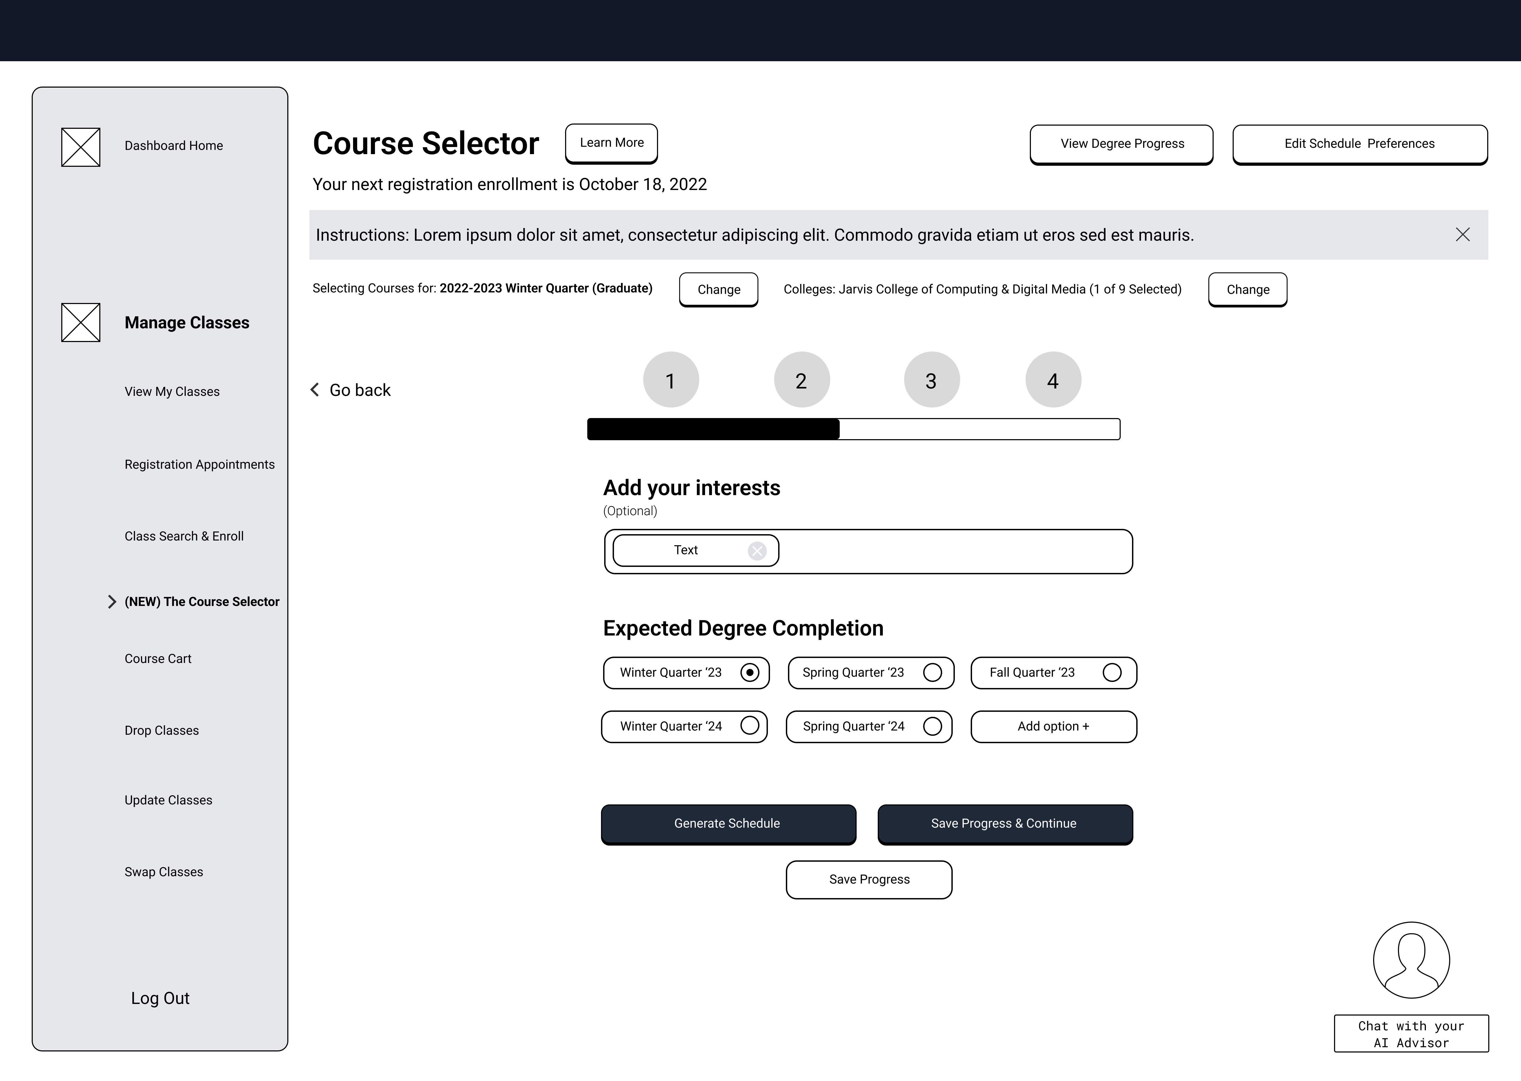This screenshot has height=1081, width=1521.
Task: Click chevron beside The Course Selector
Action: tap(112, 602)
